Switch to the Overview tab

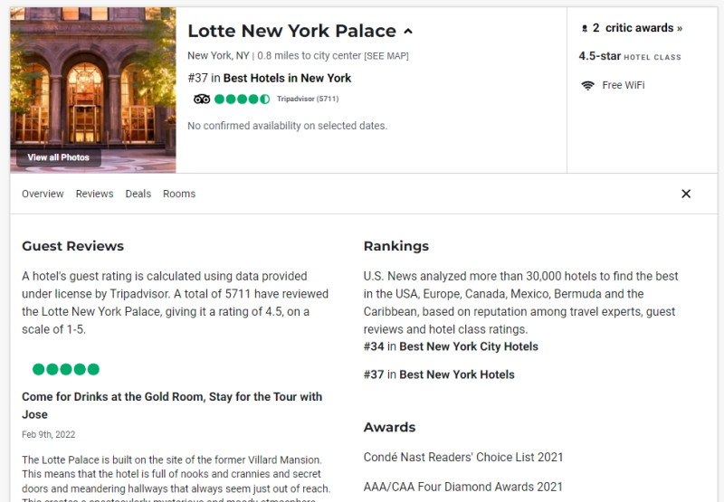(43, 194)
